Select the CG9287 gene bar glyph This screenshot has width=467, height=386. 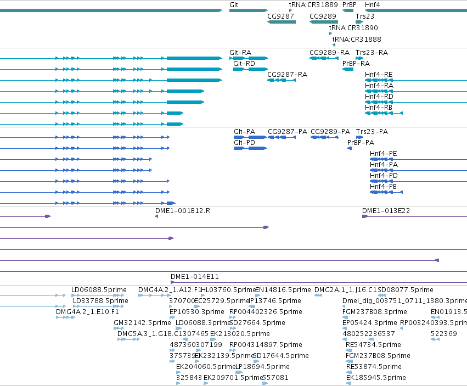(282, 22)
